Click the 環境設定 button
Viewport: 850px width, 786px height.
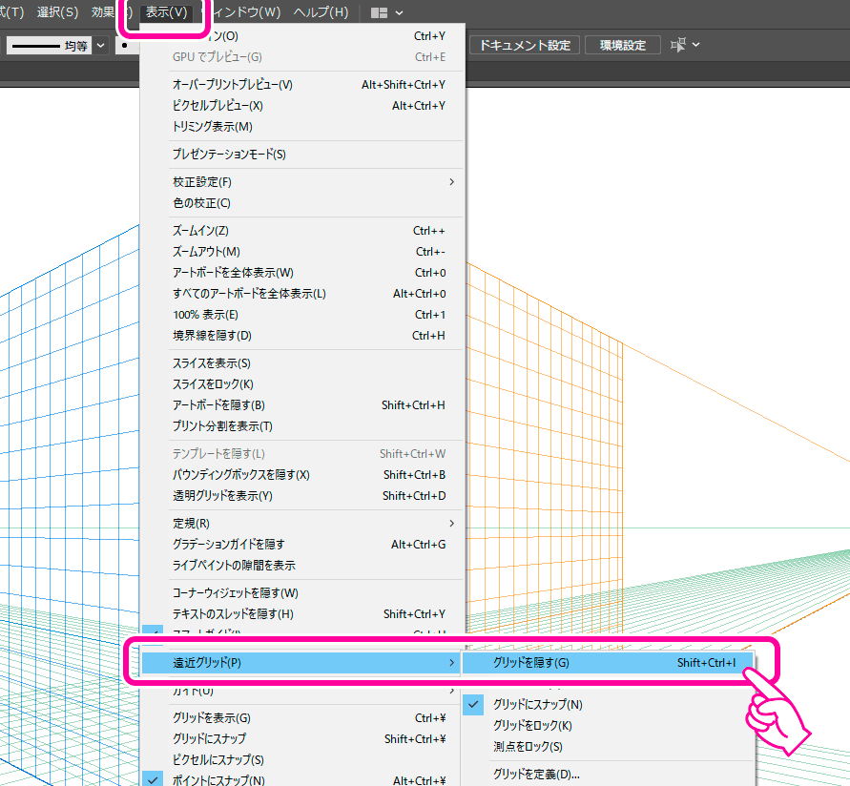point(623,45)
